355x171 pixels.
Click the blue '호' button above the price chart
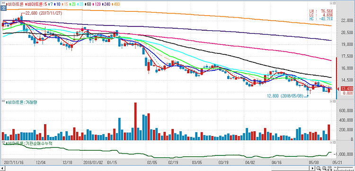click(x=4, y=8)
